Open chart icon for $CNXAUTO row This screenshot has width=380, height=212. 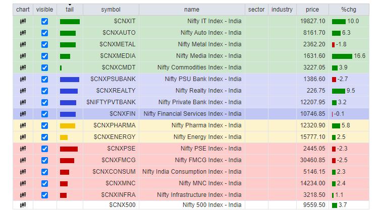tap(23, 33)
